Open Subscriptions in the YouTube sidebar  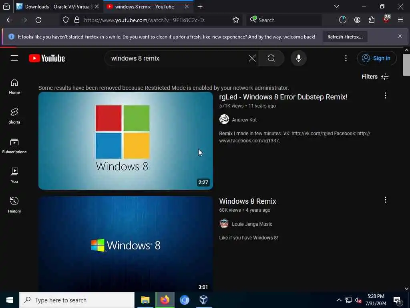[x=14, y=145]
